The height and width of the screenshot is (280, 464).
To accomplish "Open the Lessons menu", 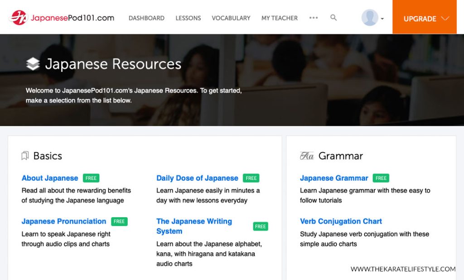I will pos(188,18).
